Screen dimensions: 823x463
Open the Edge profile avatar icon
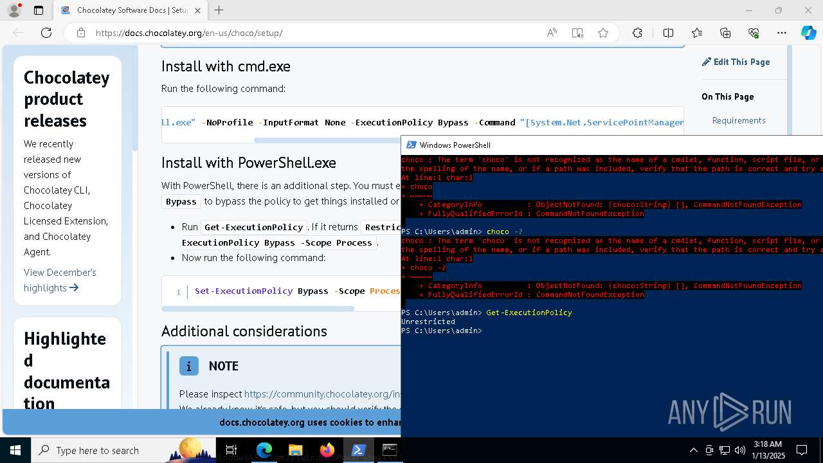click(14, 10)
